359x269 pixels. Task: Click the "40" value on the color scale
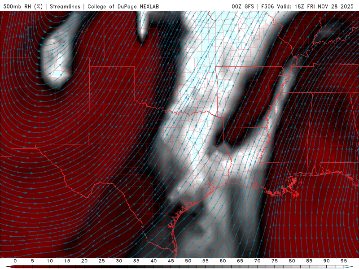(x=153, y=261)
